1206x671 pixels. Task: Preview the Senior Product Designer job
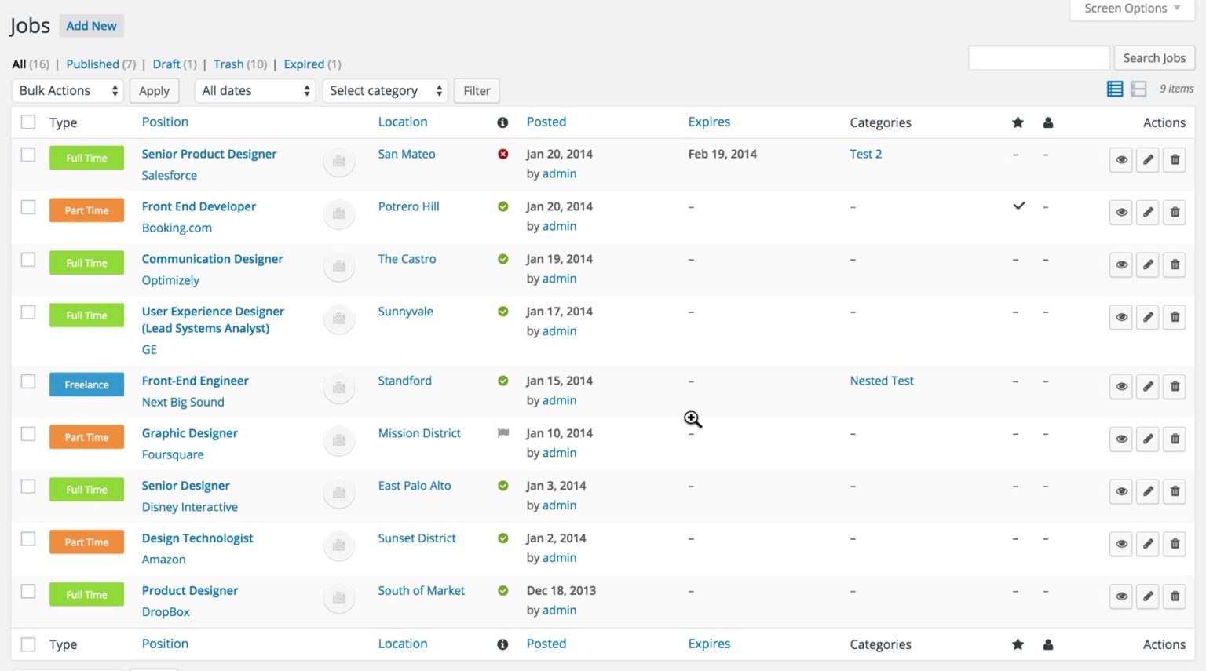(x=1120, y=160)
